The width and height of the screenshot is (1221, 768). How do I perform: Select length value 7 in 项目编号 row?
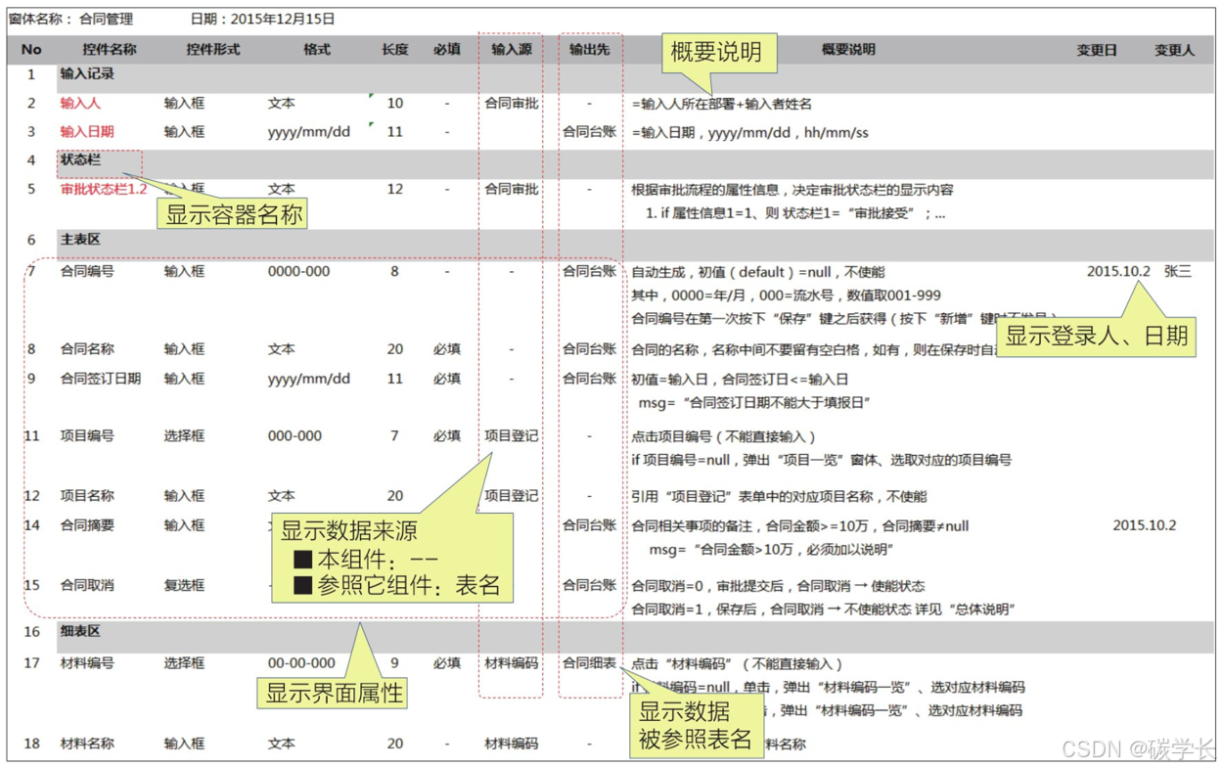click(394, 435)
